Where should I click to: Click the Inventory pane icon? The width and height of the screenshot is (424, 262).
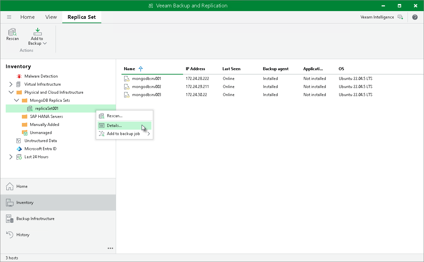(10, 203)
